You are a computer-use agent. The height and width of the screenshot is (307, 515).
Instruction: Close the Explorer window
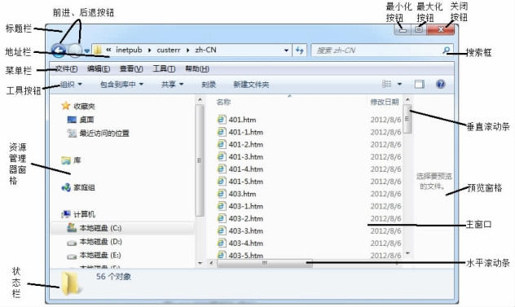[x=441, y=29]
